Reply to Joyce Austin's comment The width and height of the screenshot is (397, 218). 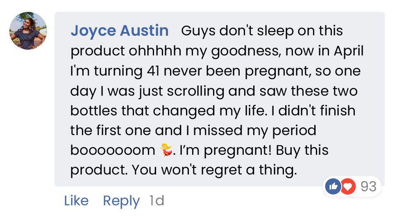tap(121, 201)
